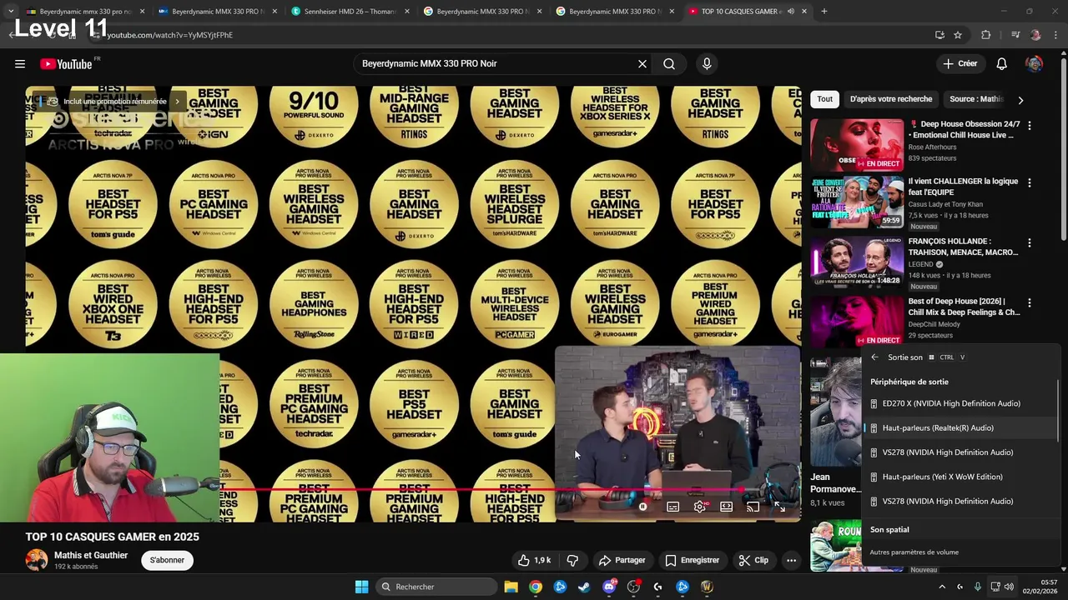Expand the paid promotion notice chevron
The width and height of the screenshot is (1068, 600).
pos(177,102)
